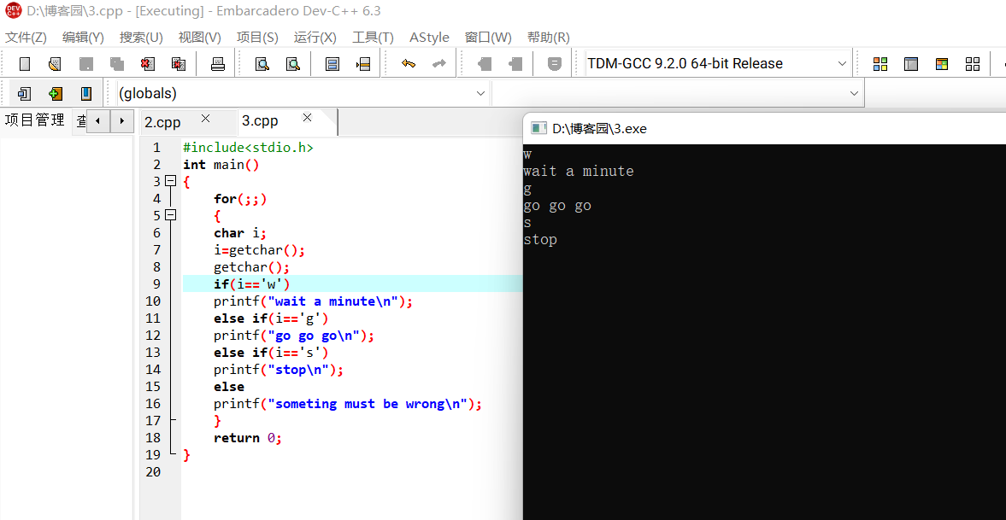Viewport: 1006px width, 520px height.
Task: Create a new source file via toolbar icon
Action: (x=25, y=63)
